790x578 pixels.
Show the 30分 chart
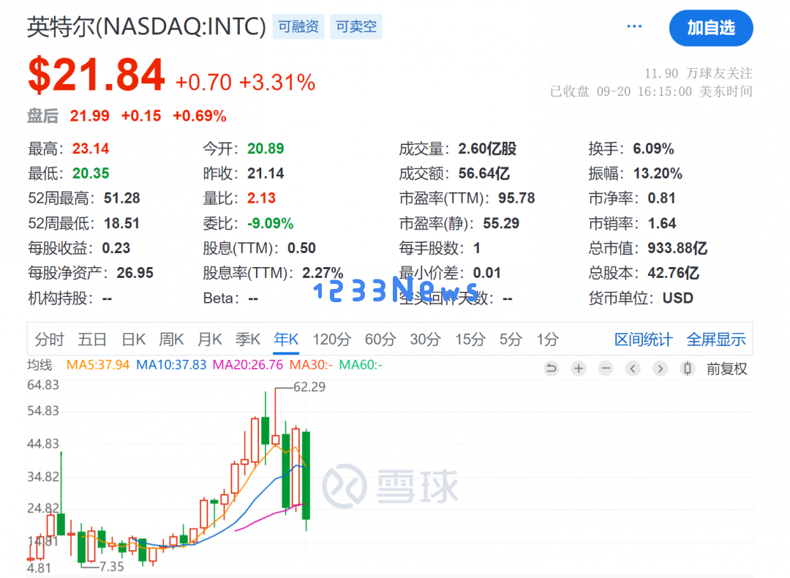pos(425,339)
